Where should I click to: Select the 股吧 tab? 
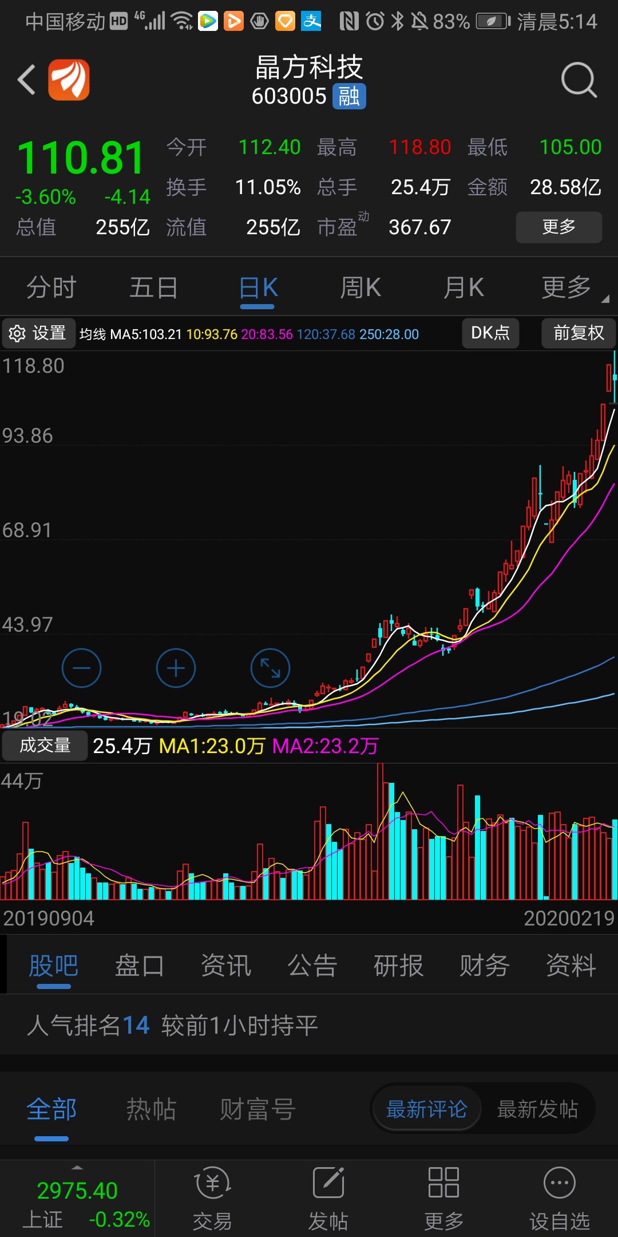[53, 966]
